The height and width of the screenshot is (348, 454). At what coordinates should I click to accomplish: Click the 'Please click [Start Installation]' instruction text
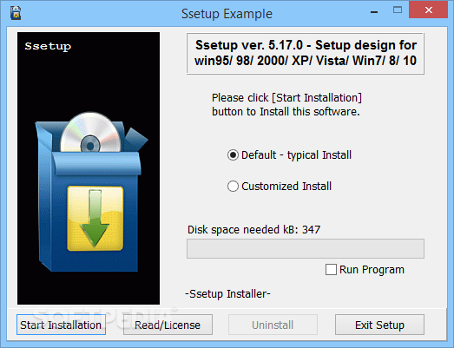286,104
